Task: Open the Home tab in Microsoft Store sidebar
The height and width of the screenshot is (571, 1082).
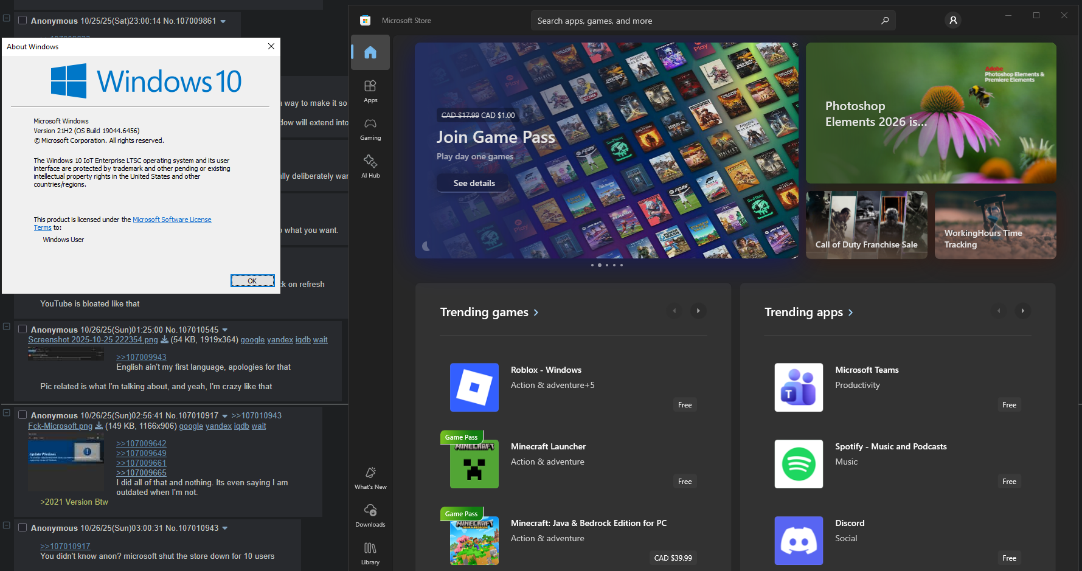Action: [x=370, y=52]
